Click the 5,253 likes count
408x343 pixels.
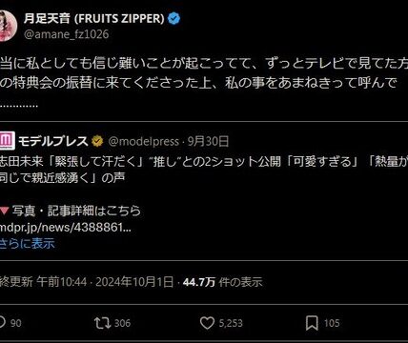point(231,323)
